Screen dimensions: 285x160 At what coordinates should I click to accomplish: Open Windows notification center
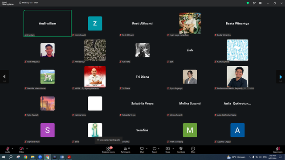[280, 157]
